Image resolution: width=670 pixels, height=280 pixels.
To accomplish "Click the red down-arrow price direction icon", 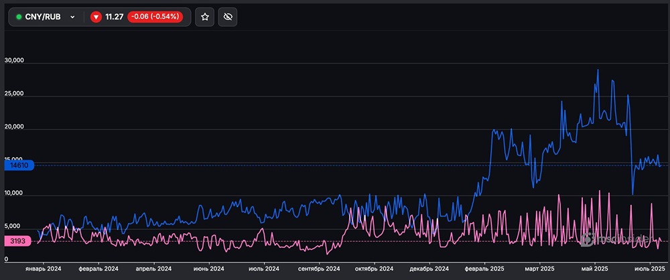I will click(x=96, y=17).
